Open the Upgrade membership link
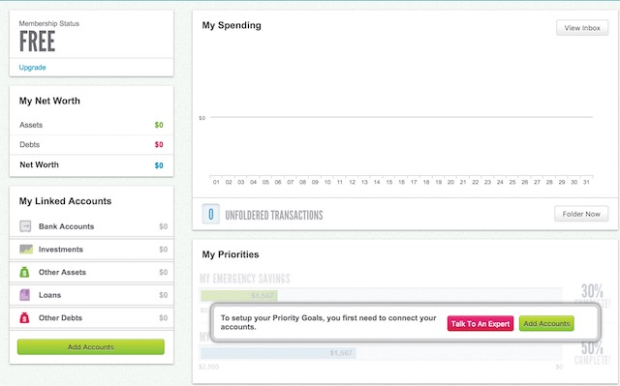This screenshot has height=386, width=620. [32, 68]
